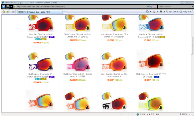Expand the command bar overflow chevron

pos(192,11)
